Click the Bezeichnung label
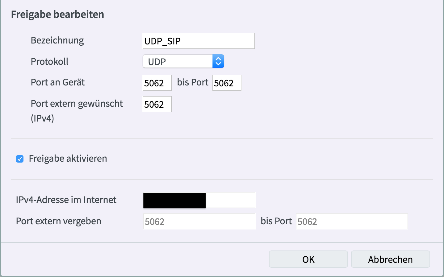The image size is (444, 277). 57,40
